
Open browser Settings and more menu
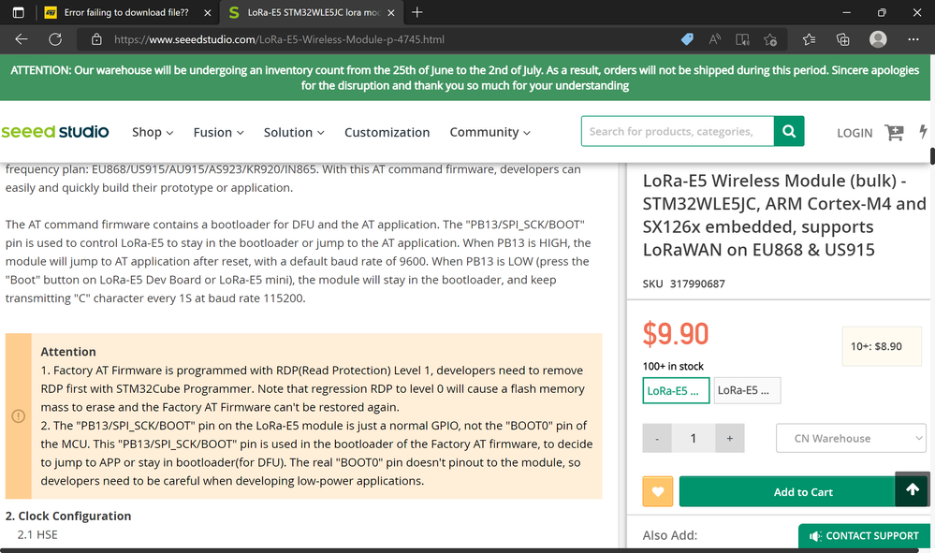pos(913,39)
